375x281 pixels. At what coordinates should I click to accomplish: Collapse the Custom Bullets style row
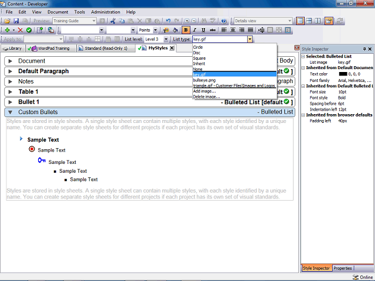tap(10, 112)
